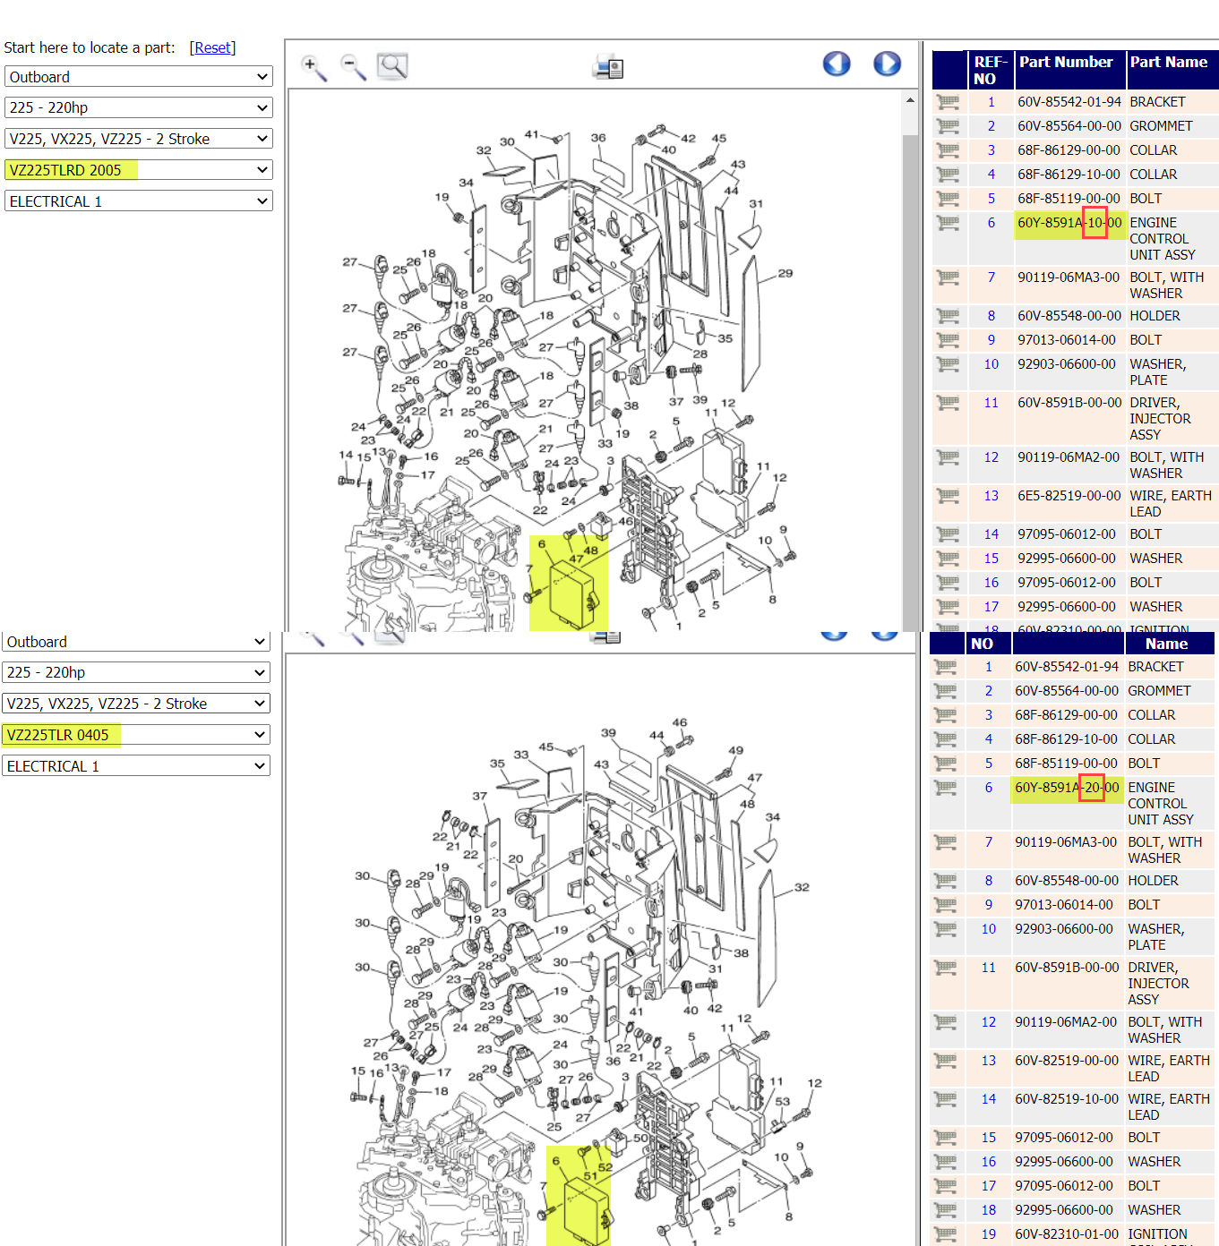Add DRIVER INJECTOR ASSY to cart, top table
This screenshot has width=1219, height=1246.
[948, 403]
